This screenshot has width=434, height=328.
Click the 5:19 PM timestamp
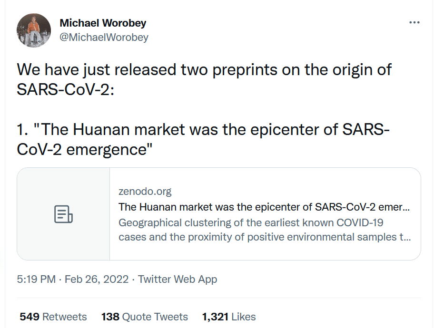pyautogui.click(x=36, y=280)
